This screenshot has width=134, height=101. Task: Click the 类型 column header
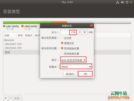coord(20,35)
